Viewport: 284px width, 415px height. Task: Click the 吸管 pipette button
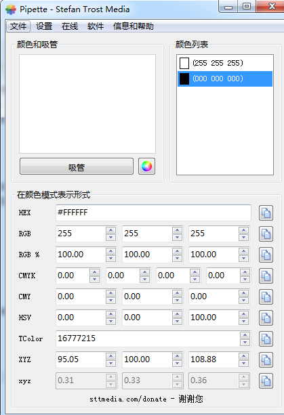pyautogui.click(x=77, y=167)
